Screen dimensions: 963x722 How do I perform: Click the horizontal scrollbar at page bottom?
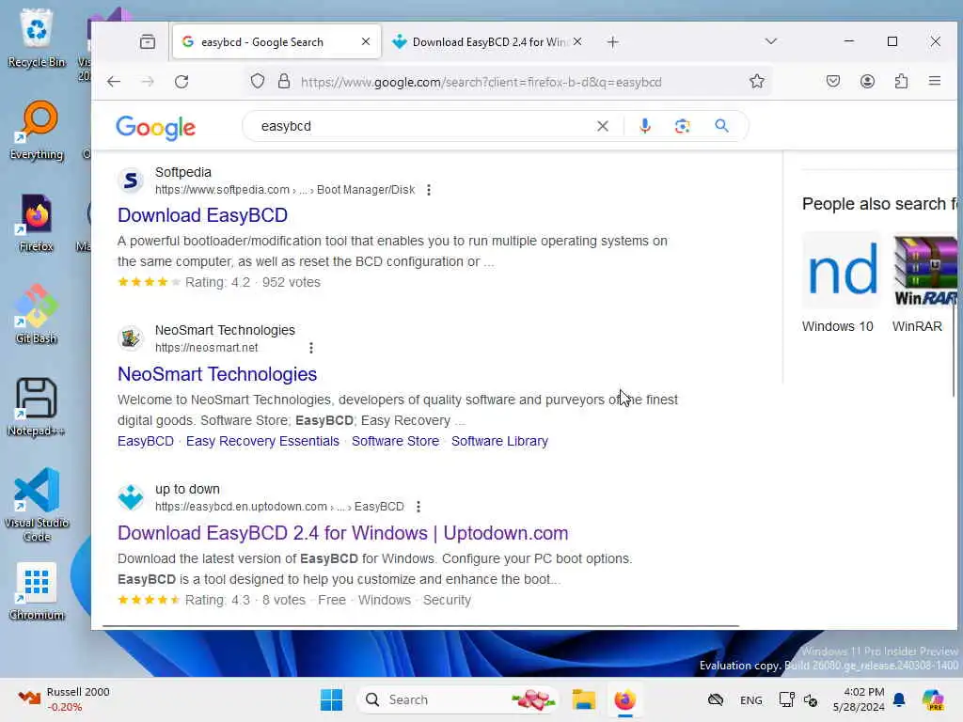pos(420,626)
